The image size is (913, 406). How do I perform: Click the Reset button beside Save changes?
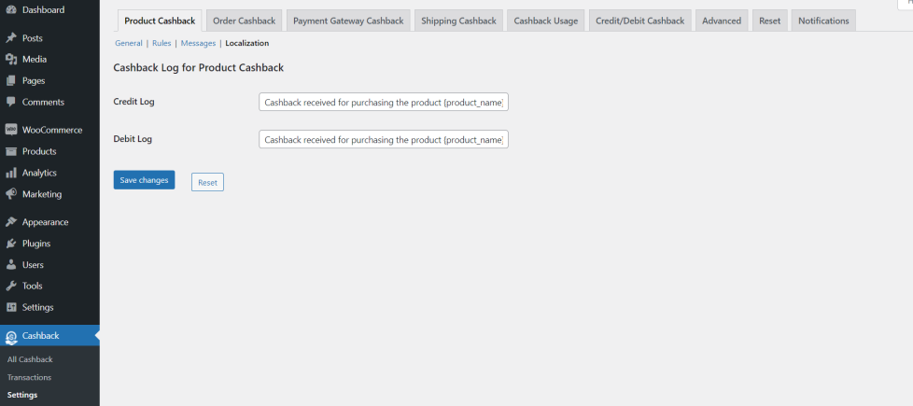(x=207, y=182)
